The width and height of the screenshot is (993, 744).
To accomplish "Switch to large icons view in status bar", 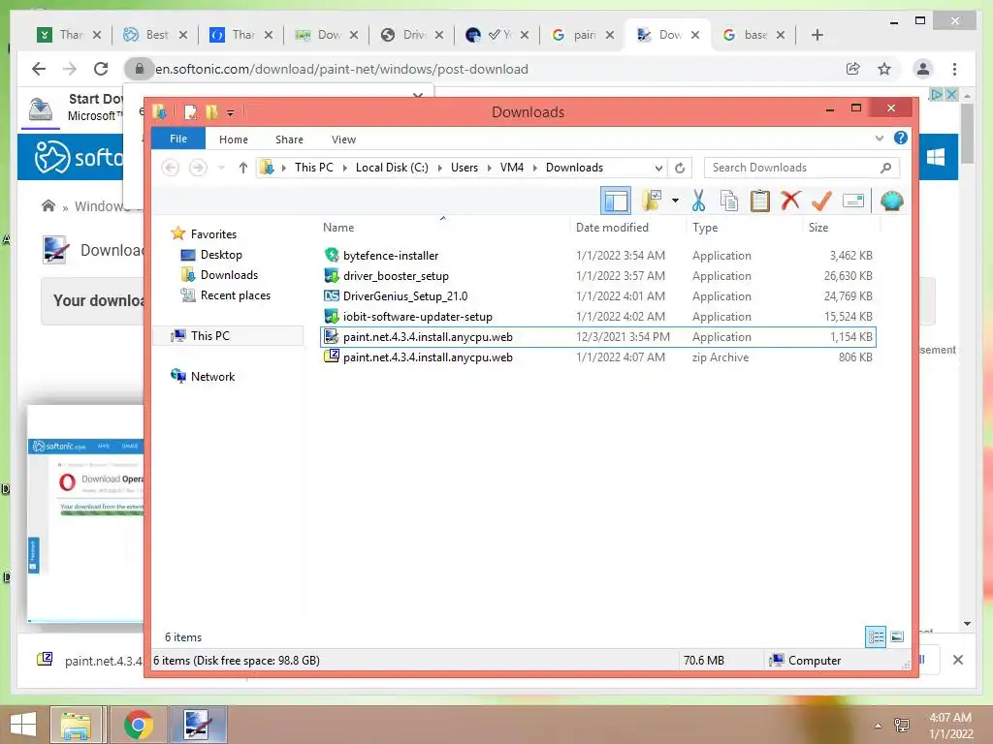I will [897, 636].
